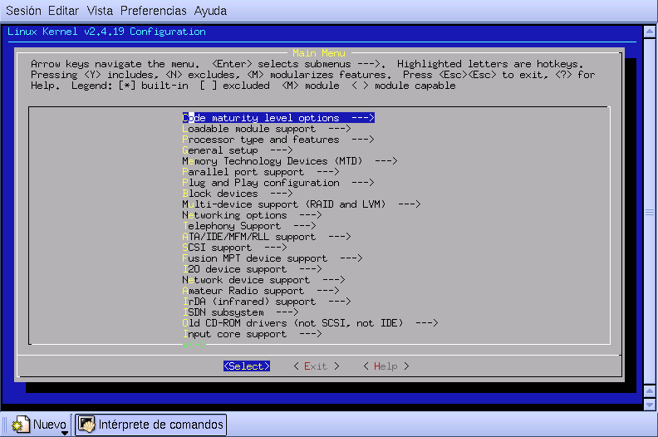Open ISDN subsystem submenu
The width and height of the screenshot is (658, 437).
click(240, 312)
